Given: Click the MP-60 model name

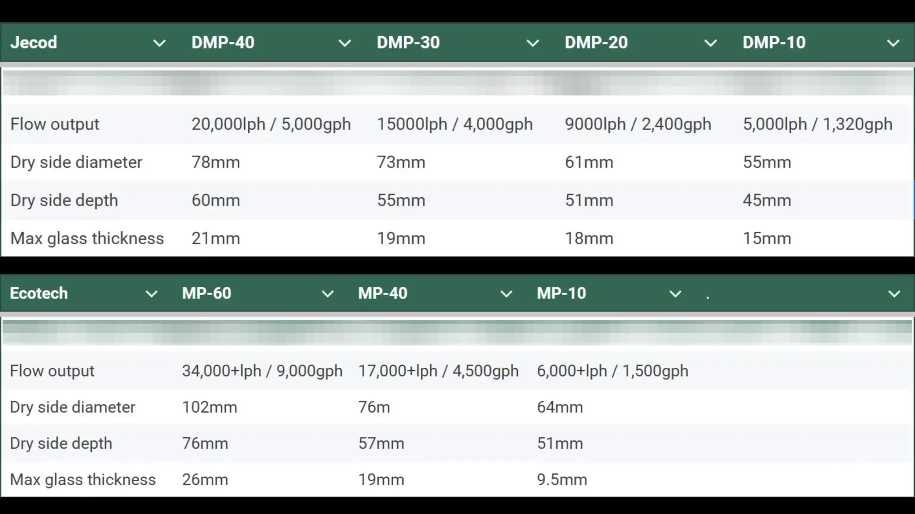Looking at the screenshot, I should point(206,293).
